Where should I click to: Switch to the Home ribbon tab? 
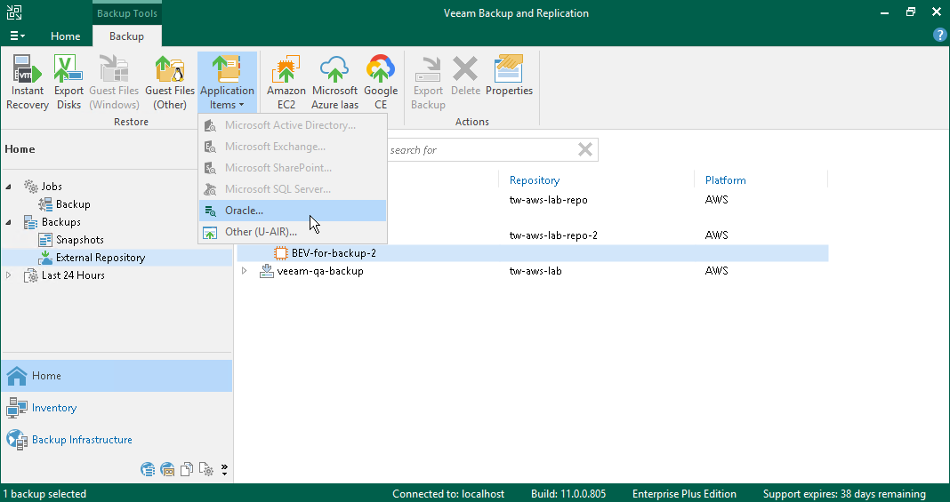point(65,36)
